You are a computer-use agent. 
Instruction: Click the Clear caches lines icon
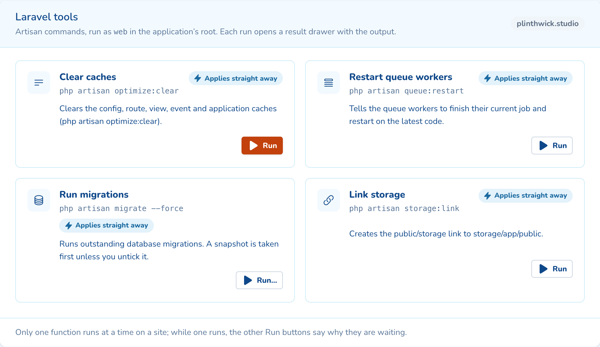click(39, 83)
